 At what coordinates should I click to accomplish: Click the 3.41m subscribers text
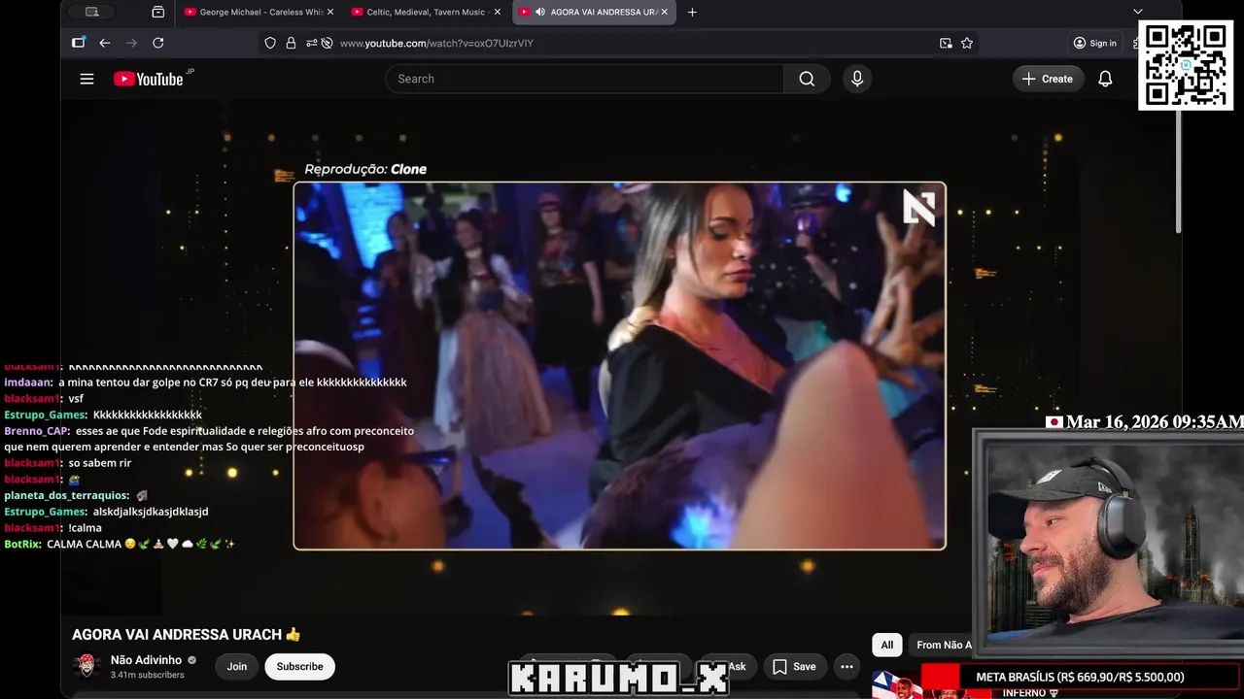pos(148,675)
